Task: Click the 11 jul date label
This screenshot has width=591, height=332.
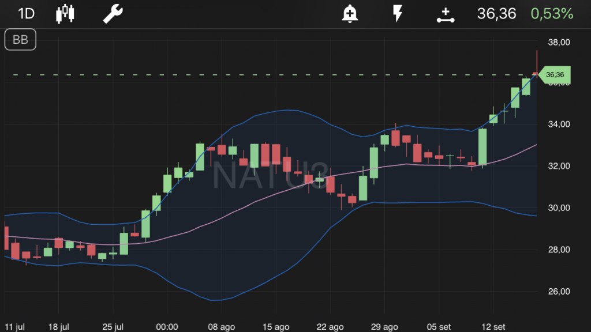Action: (x=14, y=327)
